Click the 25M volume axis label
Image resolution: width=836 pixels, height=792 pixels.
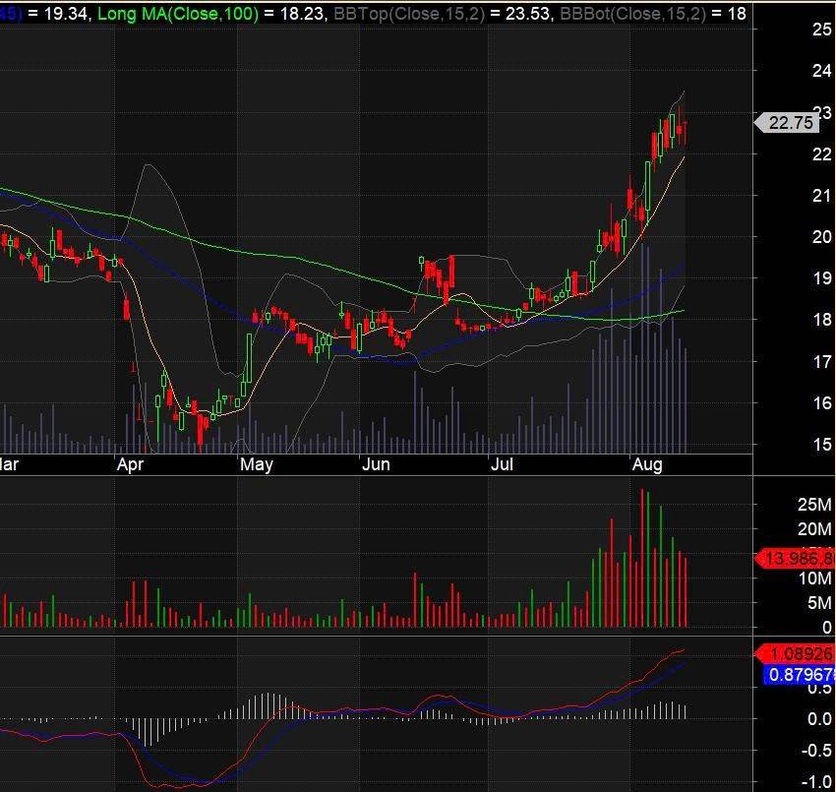click(814, 504)
